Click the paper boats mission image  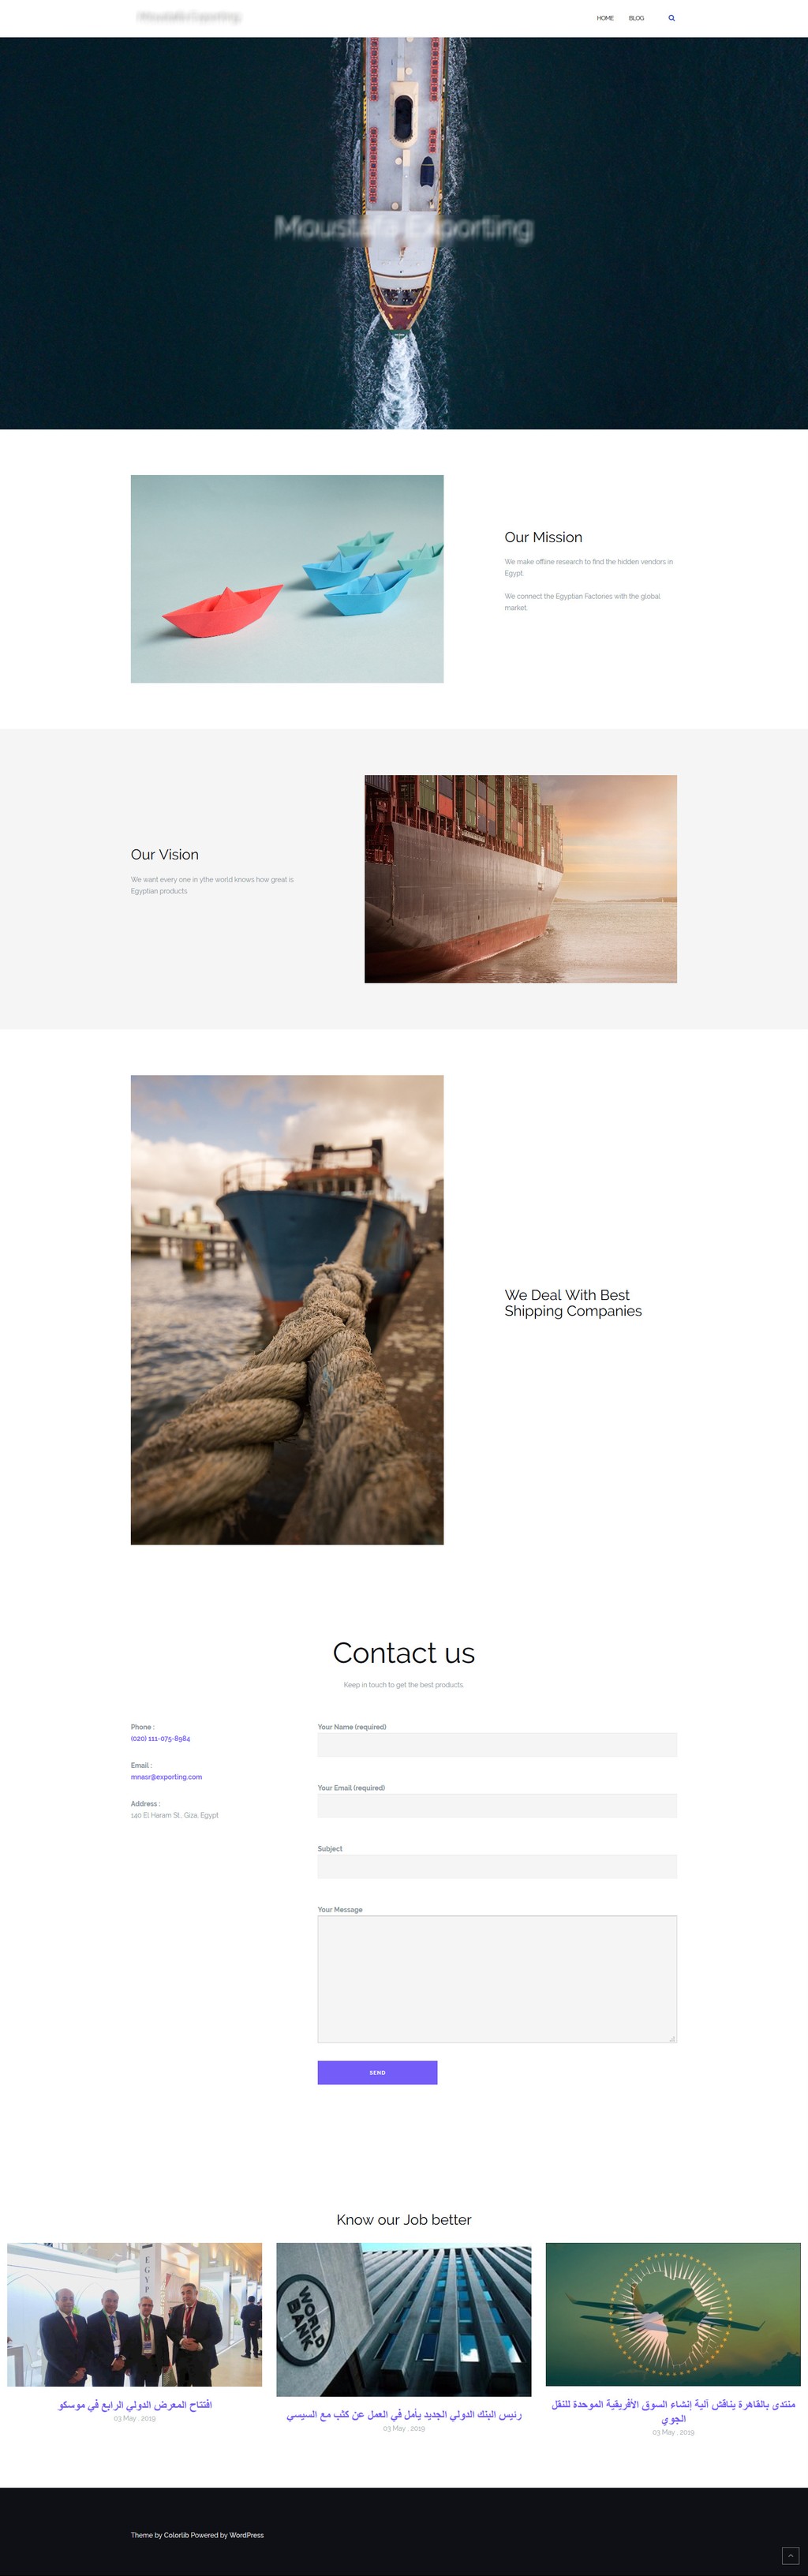tap(287, 579)
